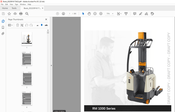The width and height of the screenshot is (175, 112).
Task: Open the Window menu
Action: pyautogui.click(x=23, y=4)
